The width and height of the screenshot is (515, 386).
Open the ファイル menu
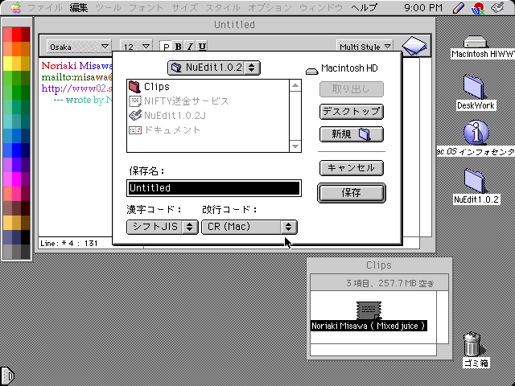[45, 7]
